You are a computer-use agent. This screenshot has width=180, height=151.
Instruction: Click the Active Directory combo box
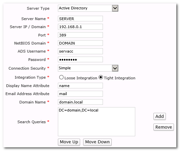tap(88, 8)
